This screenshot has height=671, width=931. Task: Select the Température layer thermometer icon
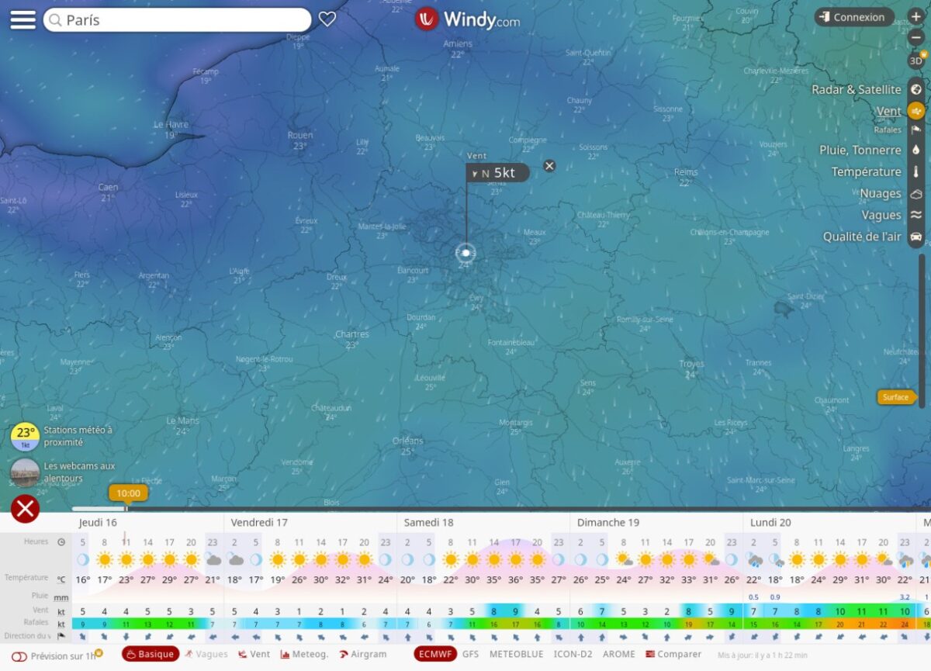[x=916, y=171]
